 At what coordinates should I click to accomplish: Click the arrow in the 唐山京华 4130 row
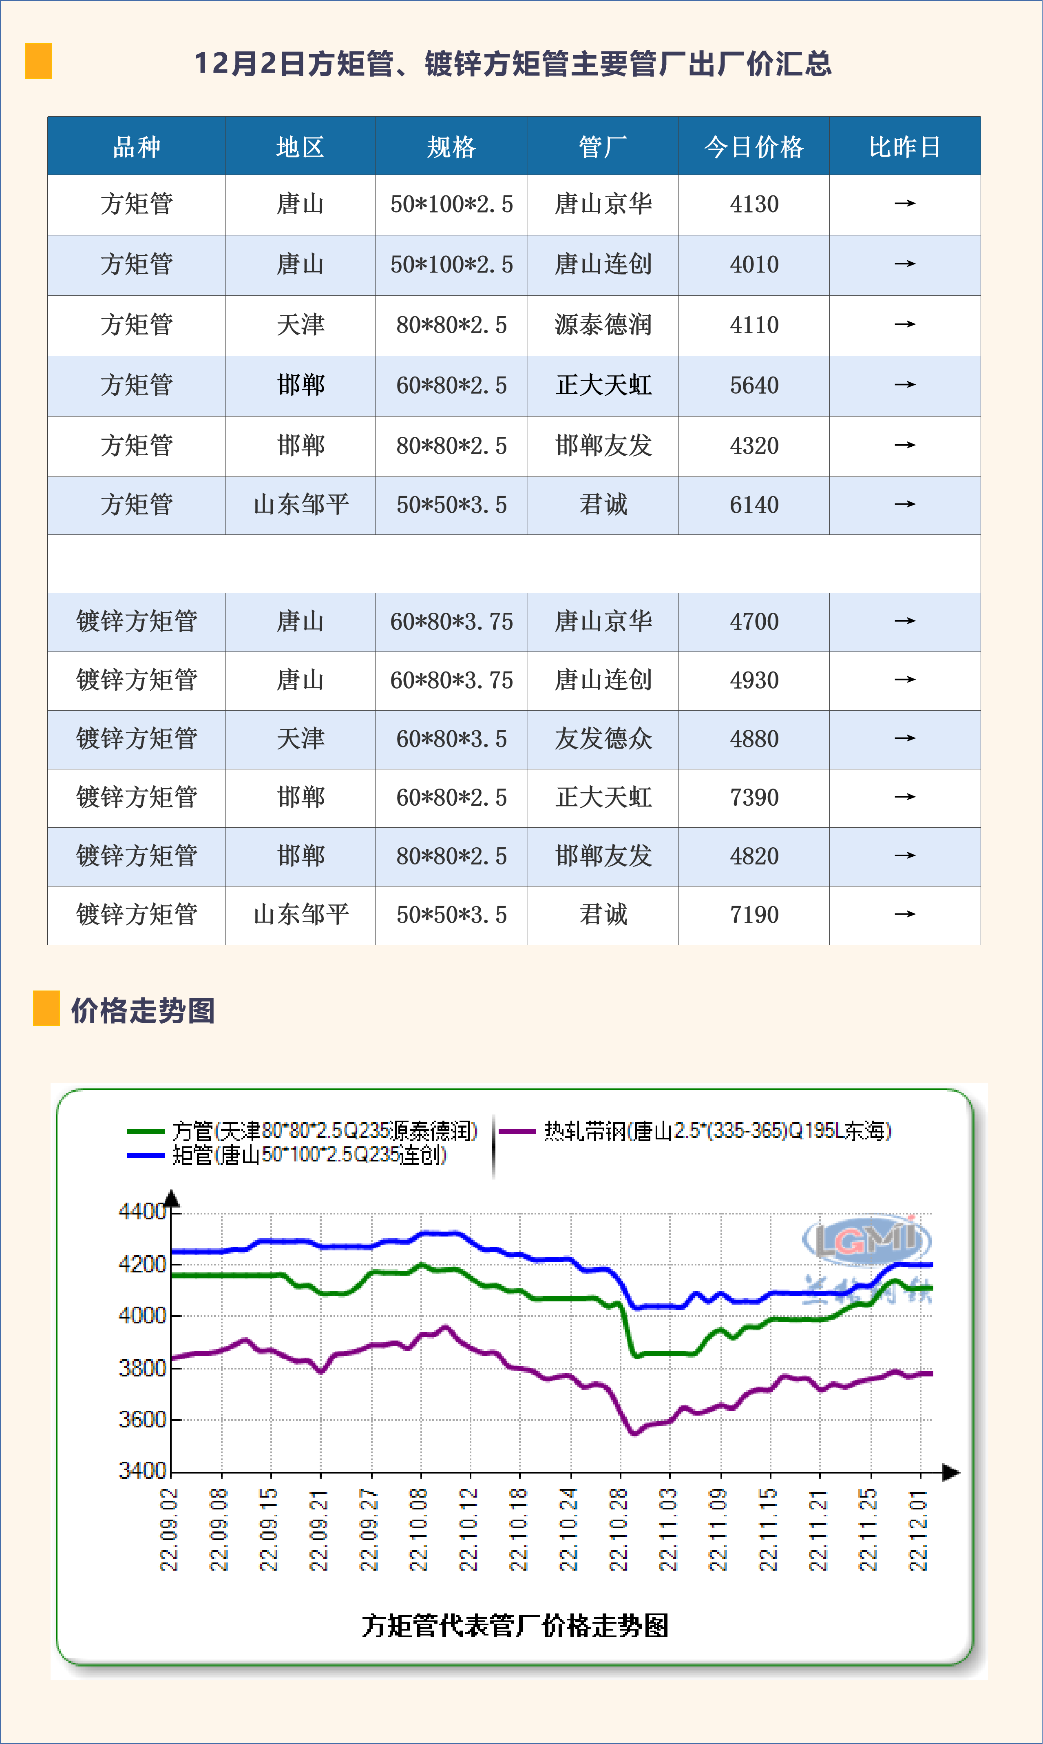[x=904, y=204]
